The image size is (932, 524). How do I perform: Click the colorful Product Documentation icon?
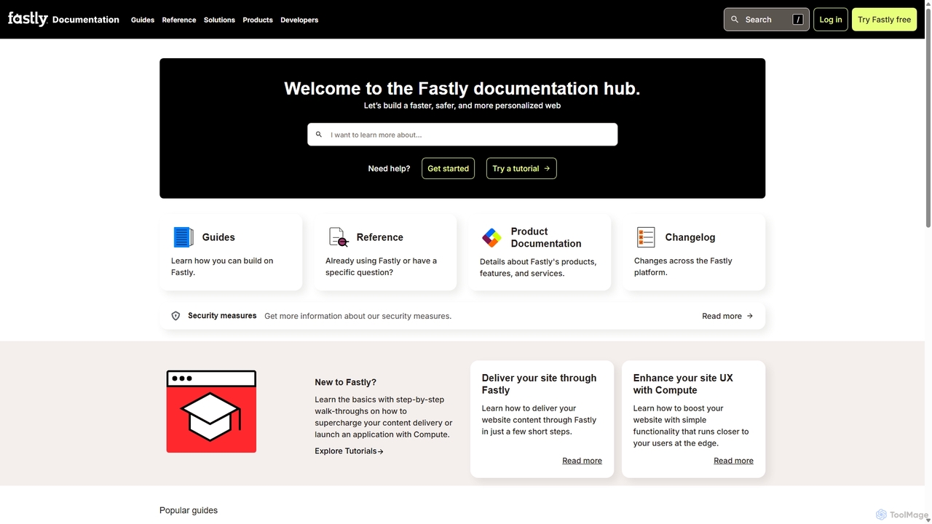[491, 237]
